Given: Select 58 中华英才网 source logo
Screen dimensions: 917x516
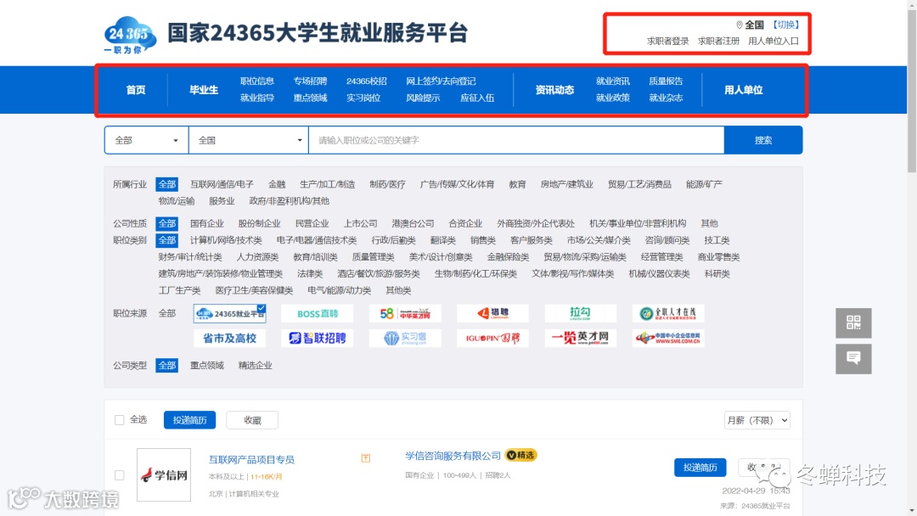Looking at the screenshot, I should 405,314.
